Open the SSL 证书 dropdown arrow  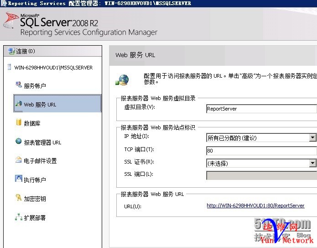[x=312, y=163]
